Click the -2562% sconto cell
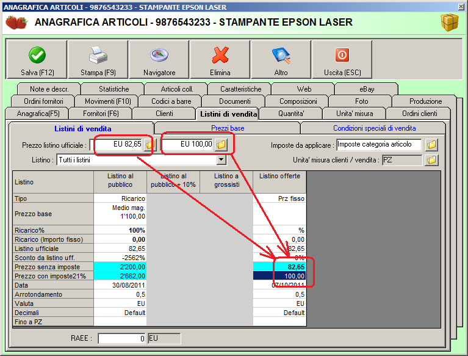The height and width of the screenshot is (356, 468). (x=120, y=258)
